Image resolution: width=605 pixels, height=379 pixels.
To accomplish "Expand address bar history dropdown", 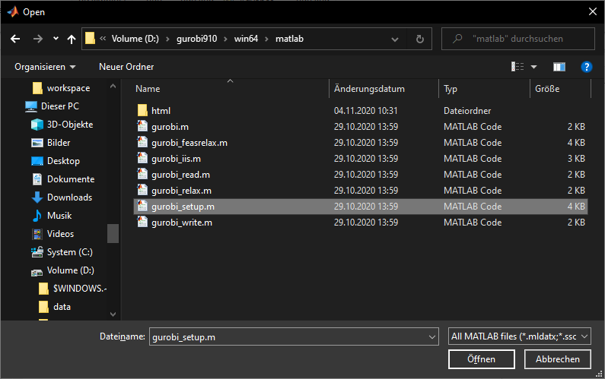I will tap(395, 39).
